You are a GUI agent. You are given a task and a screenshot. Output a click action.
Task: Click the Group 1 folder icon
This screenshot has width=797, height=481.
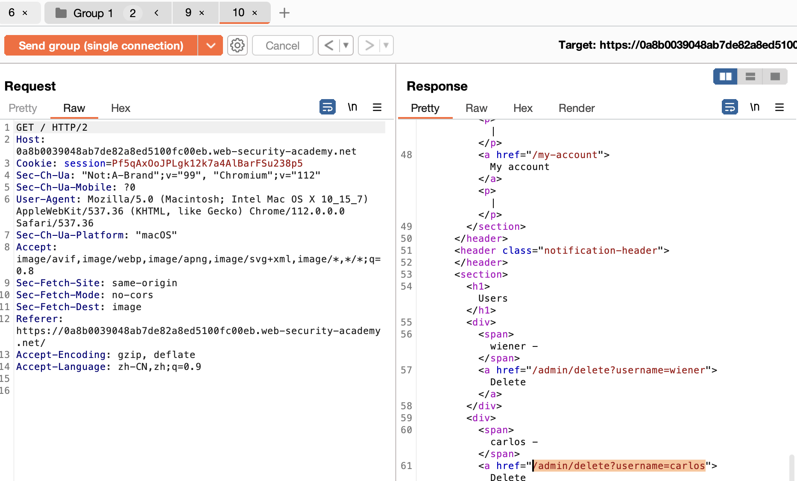pyautogui.click(x=61, y=13)
